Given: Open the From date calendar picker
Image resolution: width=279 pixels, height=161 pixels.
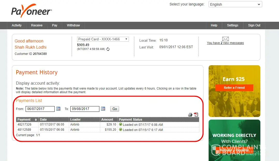Looking at the screenshot, I should 58,109.
